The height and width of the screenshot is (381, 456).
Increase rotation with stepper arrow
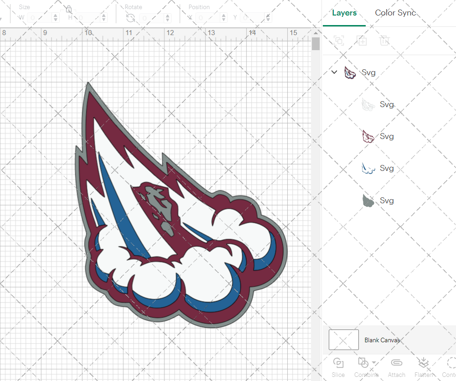pyautogui.click(x=167, y=15)
